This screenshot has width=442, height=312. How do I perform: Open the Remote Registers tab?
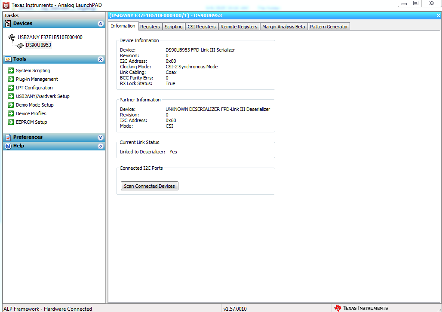[239, 27]
